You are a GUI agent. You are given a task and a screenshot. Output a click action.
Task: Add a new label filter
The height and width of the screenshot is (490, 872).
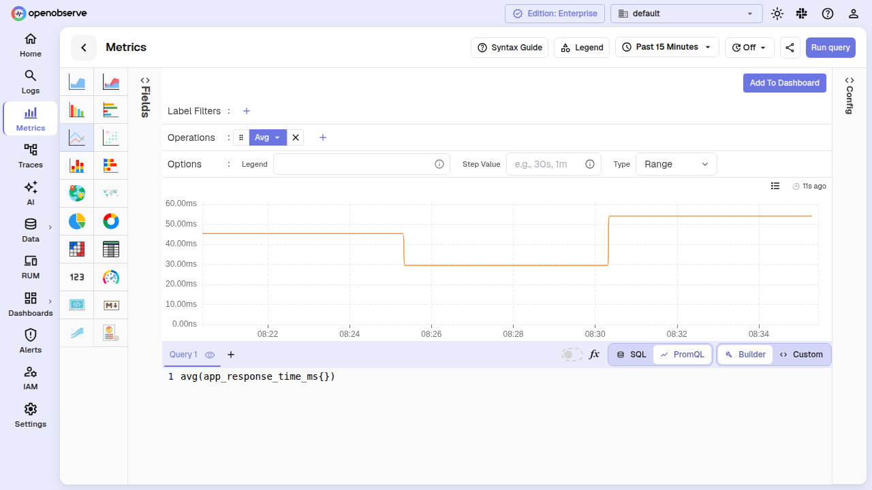click(x=247, y=111)
